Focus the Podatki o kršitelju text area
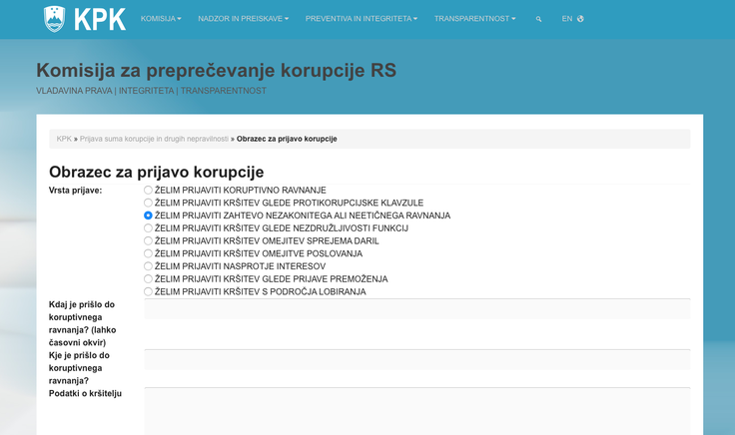 [x=417, y=411]
